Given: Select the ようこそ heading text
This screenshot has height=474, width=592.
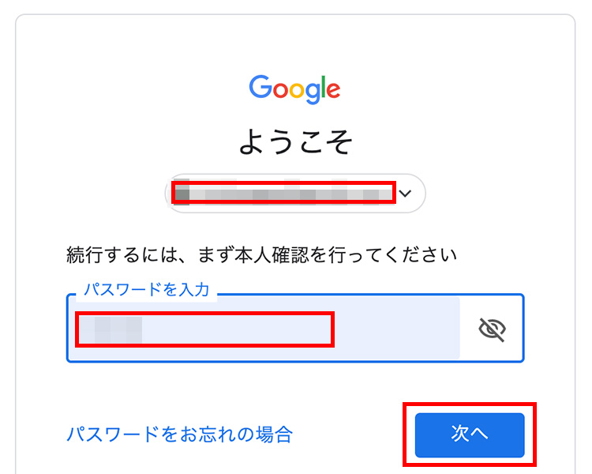Looking at the screenshot, I should point(296,141).
